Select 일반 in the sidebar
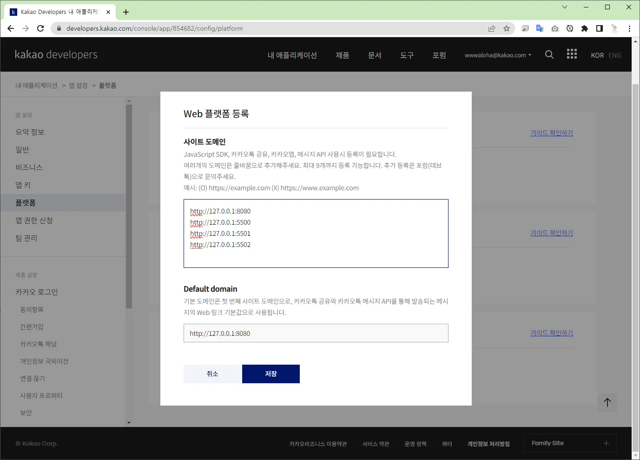This screenshot has width=640, height=460. pos(22,150)
